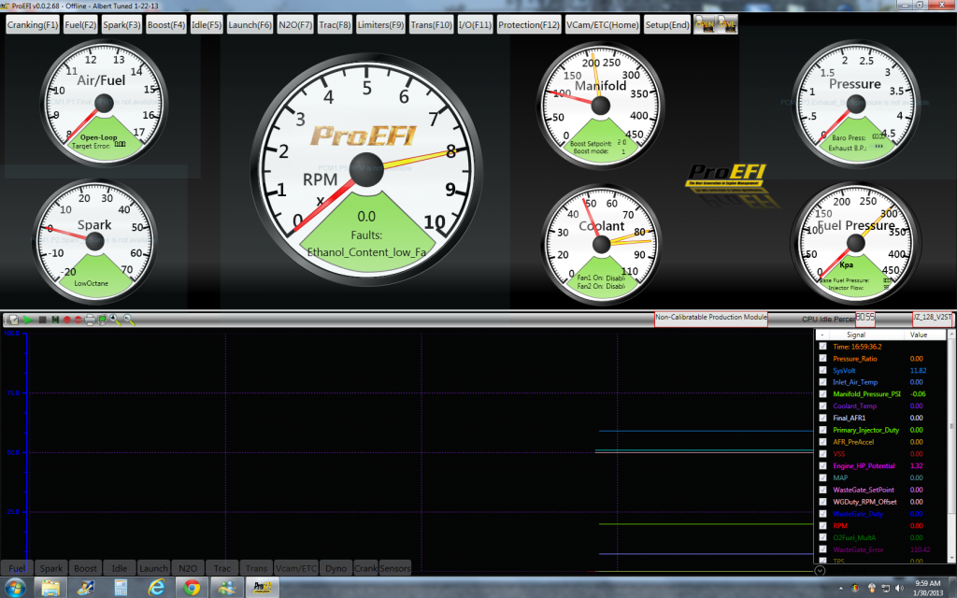Click the first magnifier zoom icon
This screenshot has height=598, width=957.
(x=115, y=320)
